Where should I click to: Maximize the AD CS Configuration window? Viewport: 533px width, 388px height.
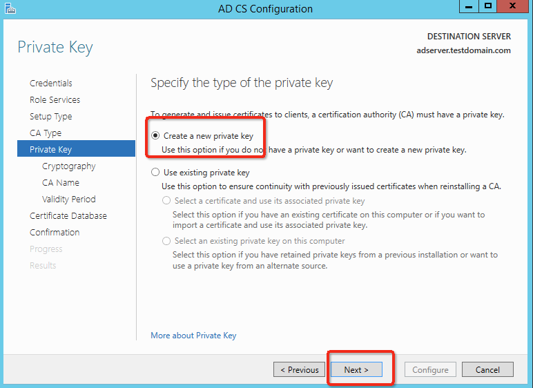(x=488, y=7)
